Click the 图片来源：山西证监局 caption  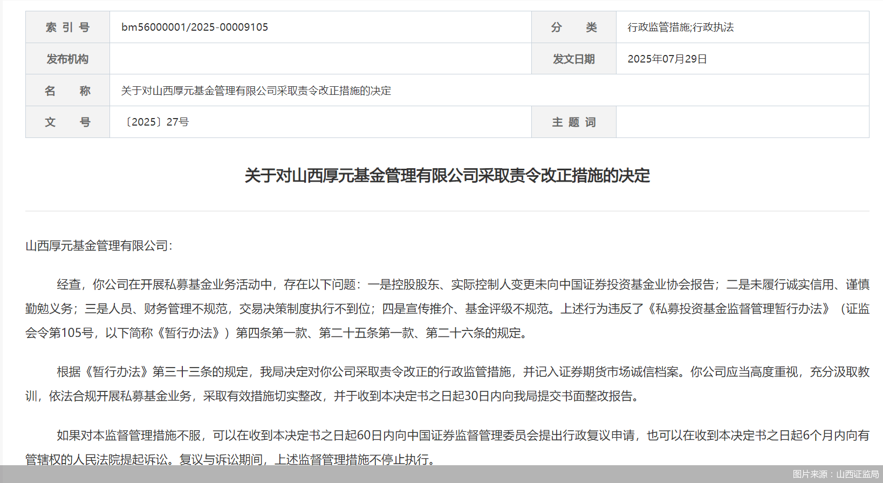pyautogui.click(x=836, y=474)
